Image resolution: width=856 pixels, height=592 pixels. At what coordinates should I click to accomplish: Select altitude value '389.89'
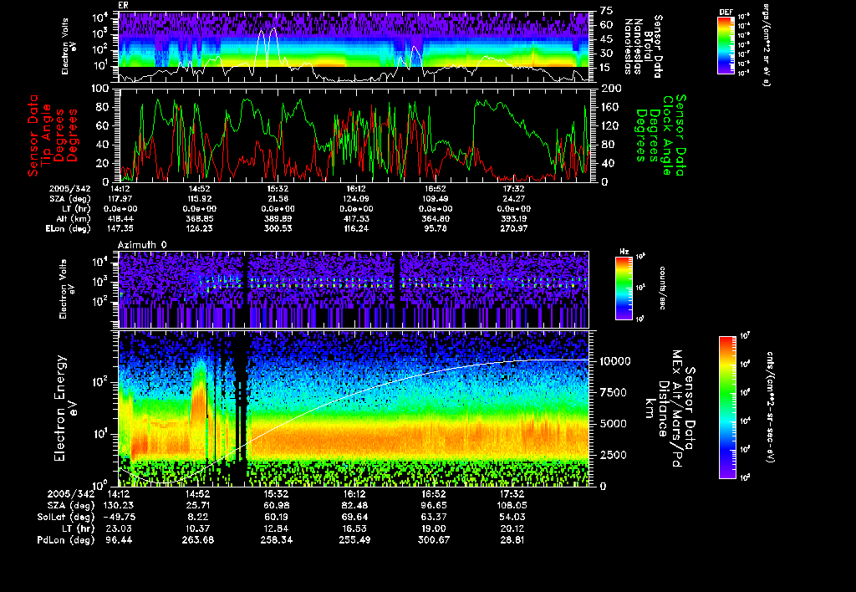278,218
